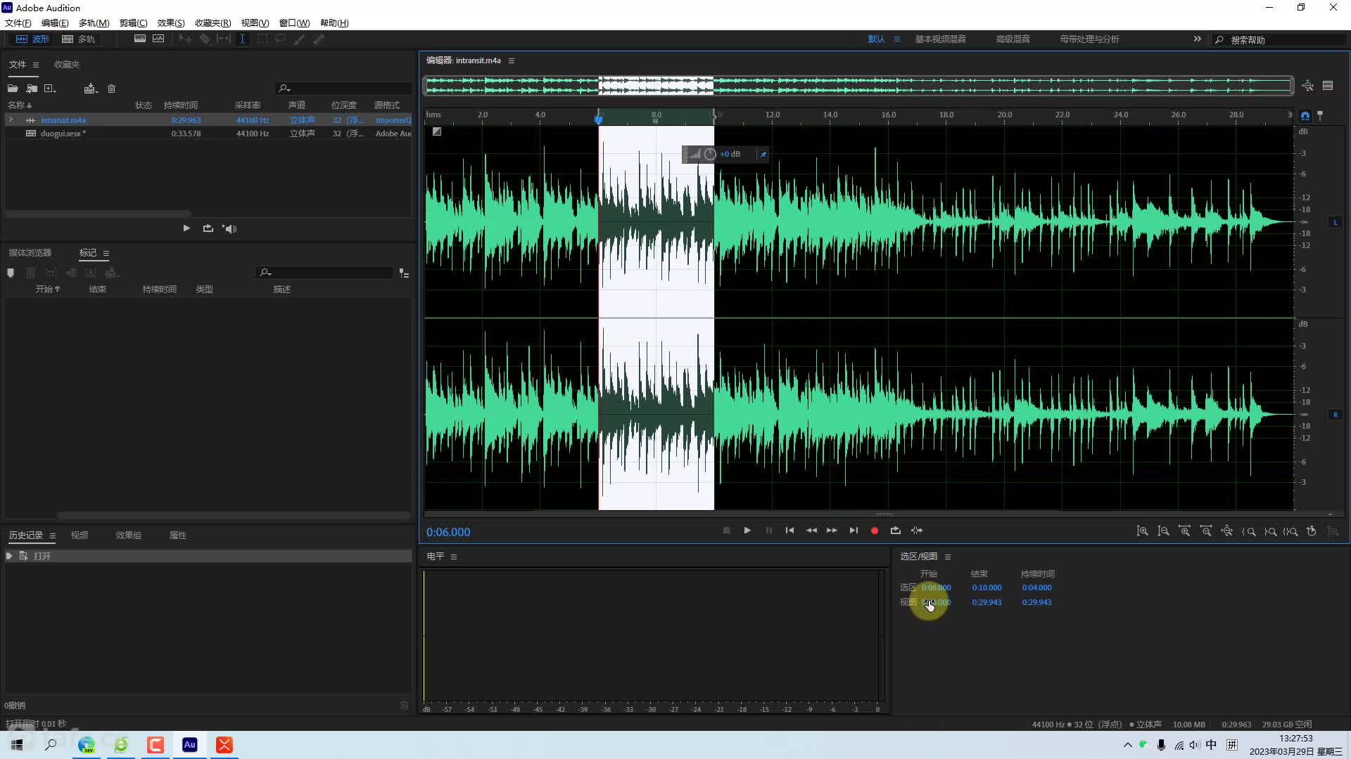1351x759 pixels.
Task: Switch to Multitrack editor view
Action: 79,39
